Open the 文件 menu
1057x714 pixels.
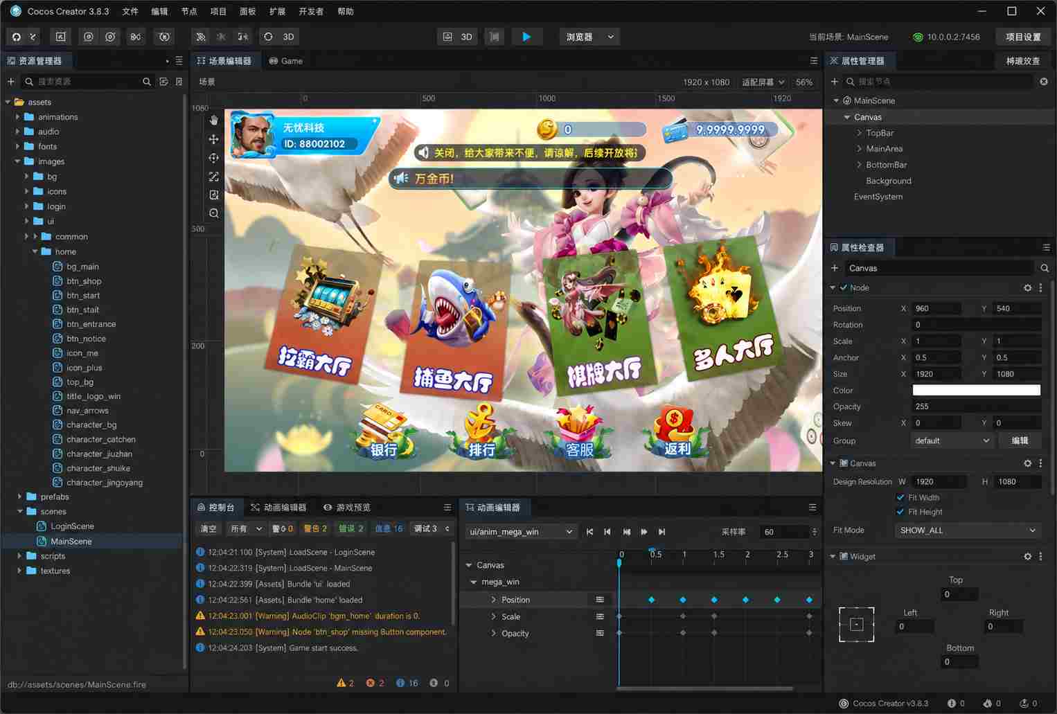(x=130, y=12)
